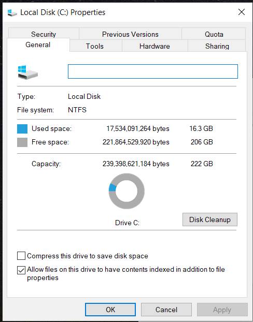Open the Previous Versions tab
This screenshot has width=253, height=322.
tap(130, 34)
